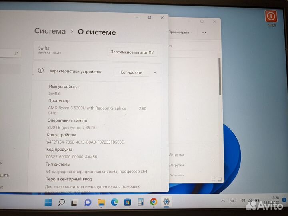Go back to Система breadcrumb
The width and height of the screenshot is (288, 216).
[x=50, y=31]
